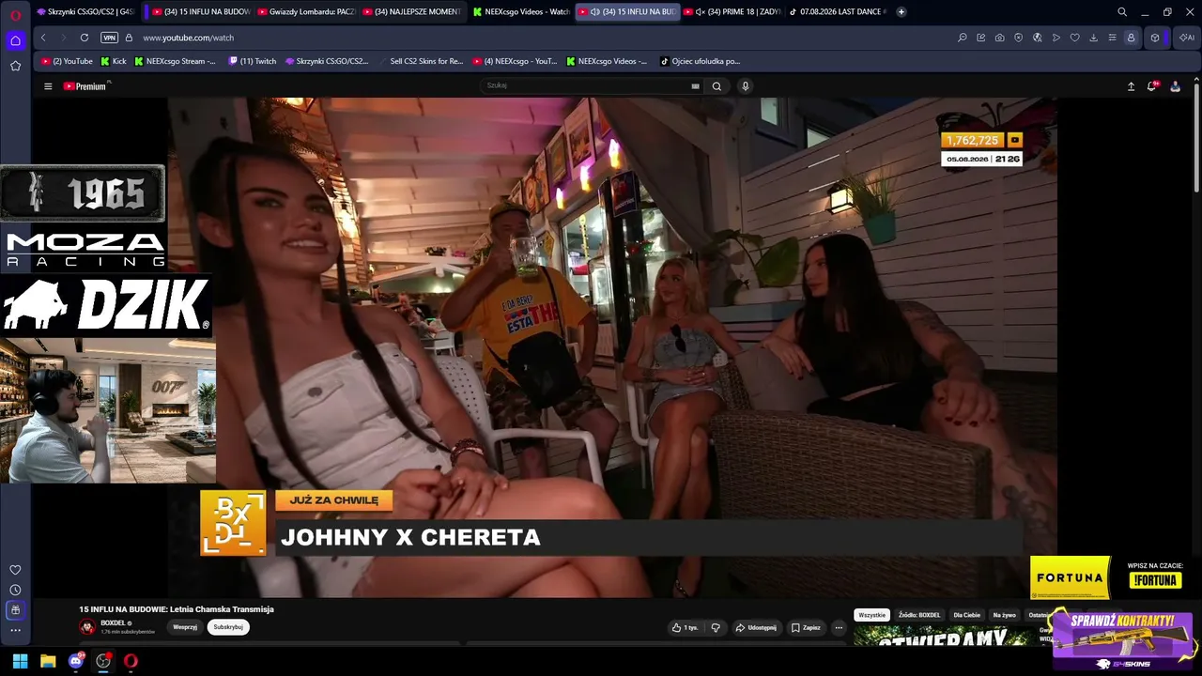Start YouTube voice search microphone

(746, 86)
